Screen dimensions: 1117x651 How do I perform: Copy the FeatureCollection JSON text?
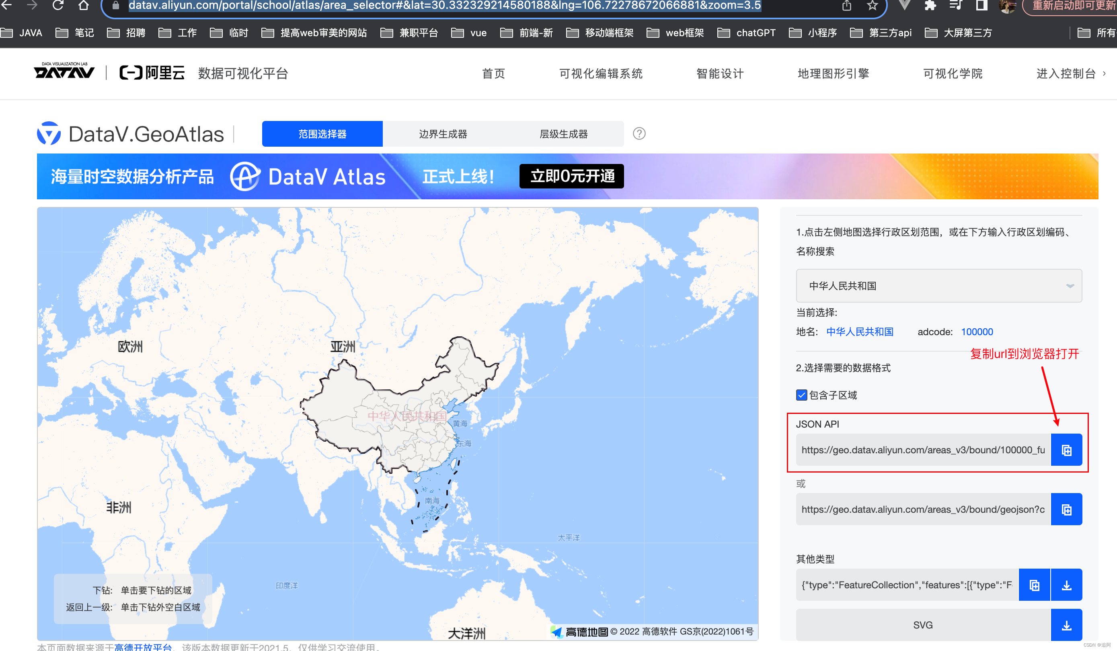coord(1034,585)
